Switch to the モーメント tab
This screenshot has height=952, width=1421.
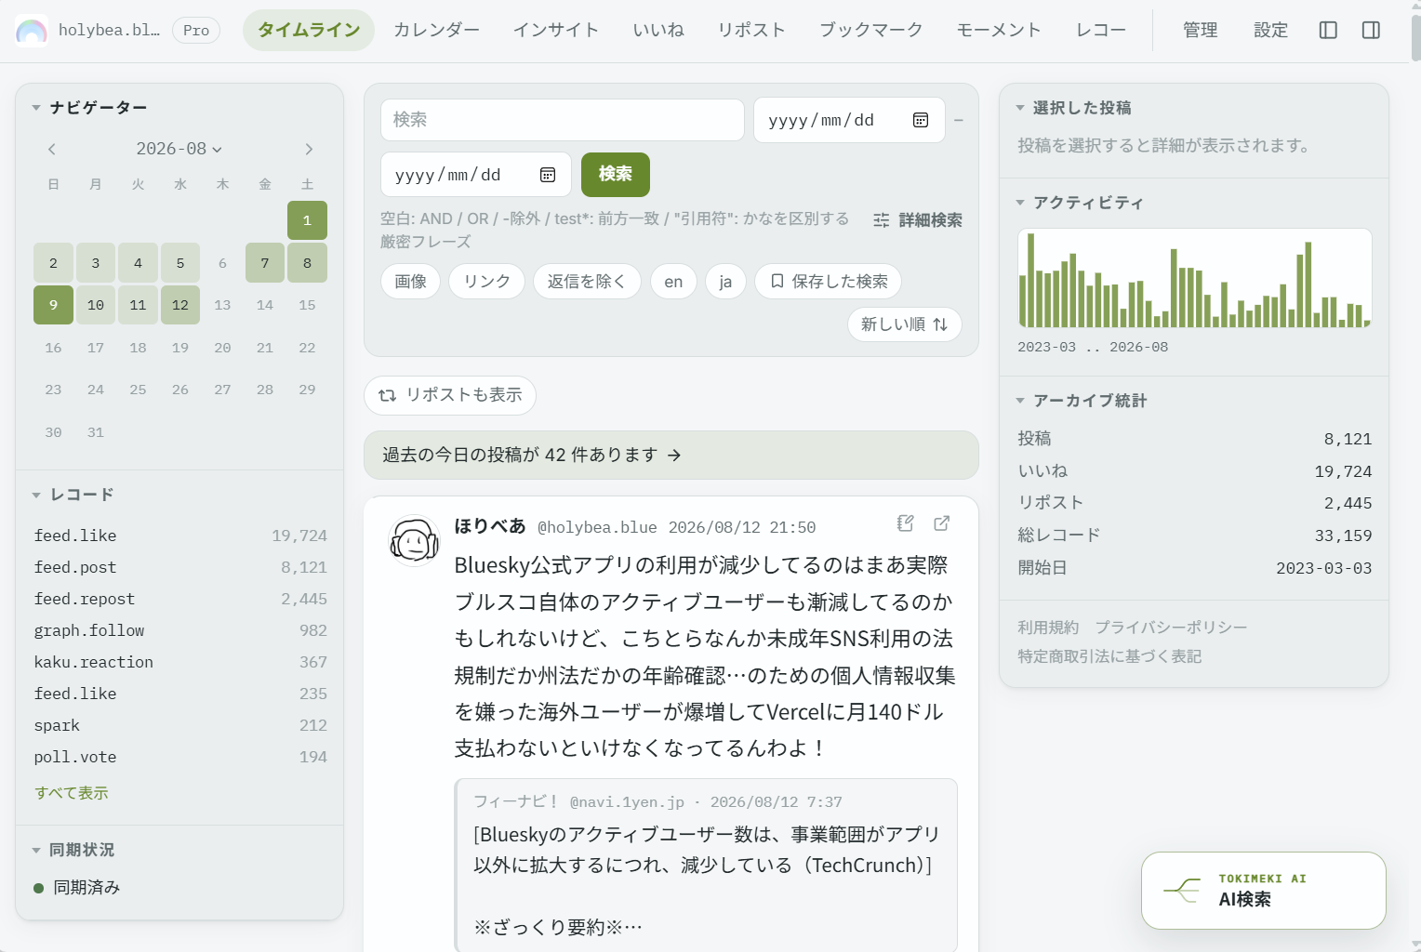pos(999,30)
